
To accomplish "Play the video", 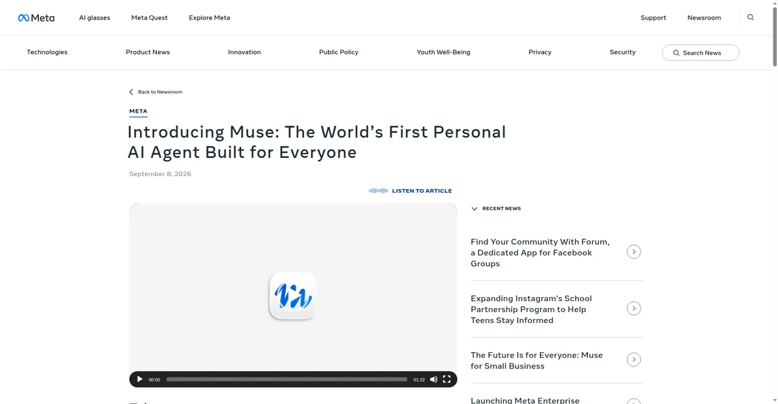I will coord(139,379).
